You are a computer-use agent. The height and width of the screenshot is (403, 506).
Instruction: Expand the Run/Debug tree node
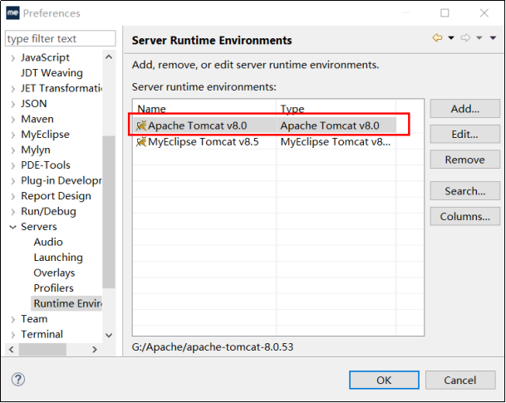tap(13, 212)
